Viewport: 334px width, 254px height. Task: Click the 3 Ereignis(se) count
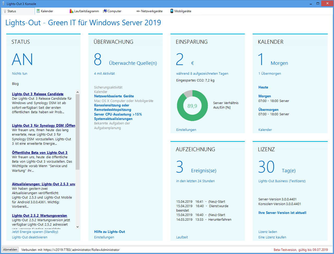pos(196,167)
